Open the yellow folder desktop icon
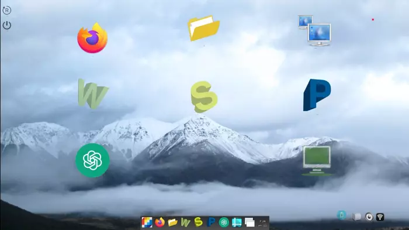Image resolution: width=409 pixels, height=230 pixels. (x=203, y=28)
